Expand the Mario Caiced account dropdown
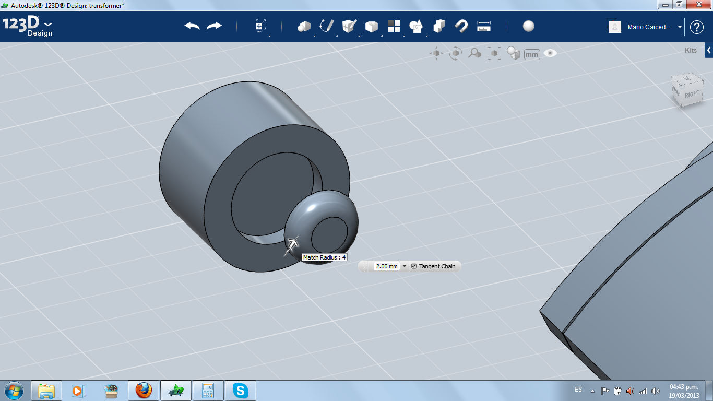 (680, 27)
